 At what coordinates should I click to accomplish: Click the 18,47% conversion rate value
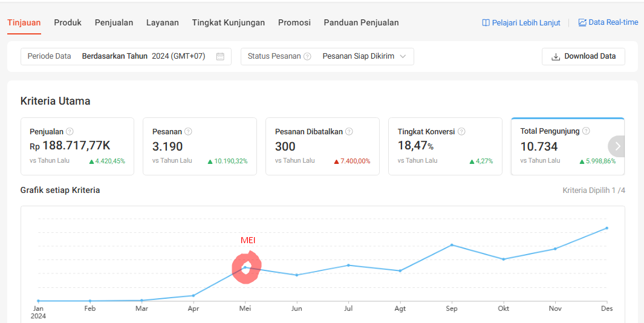pyautogui.click(x=415, y=145)
